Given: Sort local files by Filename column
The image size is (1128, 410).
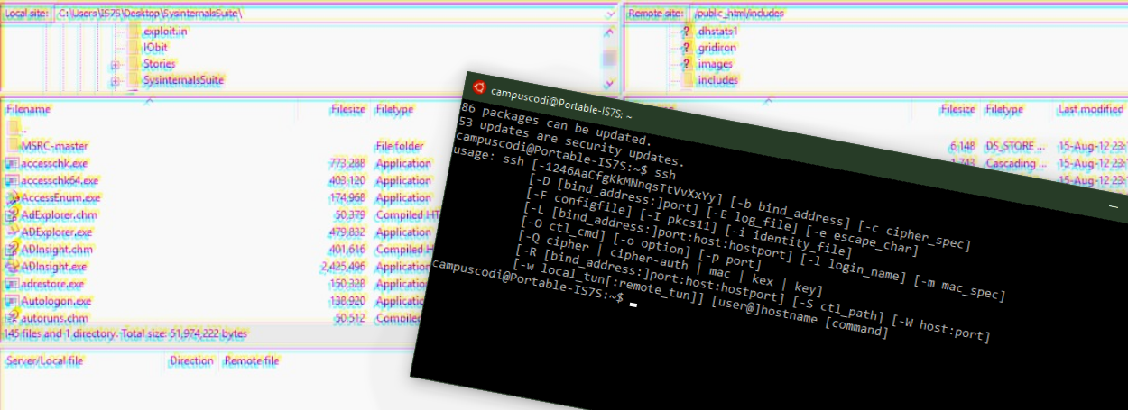Looking at the screenshot, I should point(28,109).
